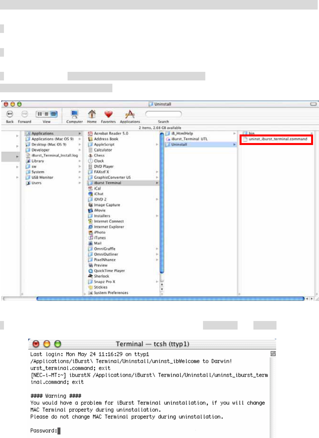This screenshot has width=319, height=438.
Task: Select iChat application
Action: click(x=123, y=194)
